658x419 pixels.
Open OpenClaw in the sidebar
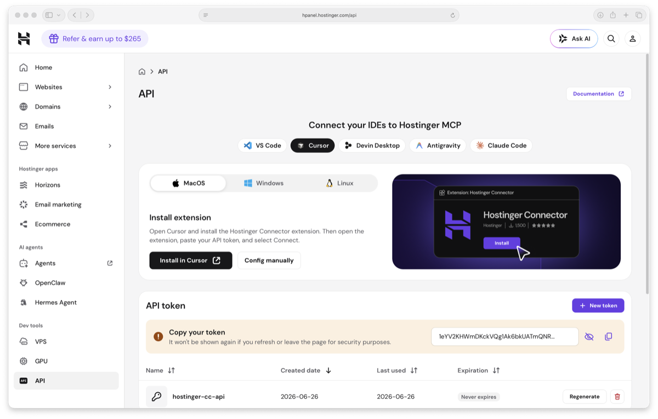coord(66,283)
